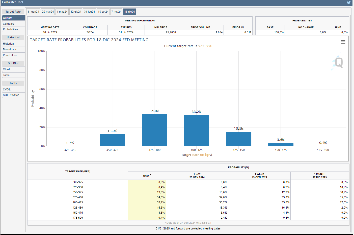Select the 31 lug24 meeting tab
354x235 pixels.
90,12
